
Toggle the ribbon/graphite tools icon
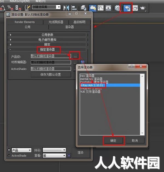click(x=93, y=8)
